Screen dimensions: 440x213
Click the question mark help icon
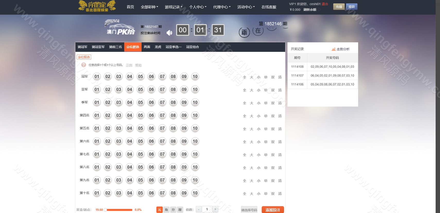(84, 65)
